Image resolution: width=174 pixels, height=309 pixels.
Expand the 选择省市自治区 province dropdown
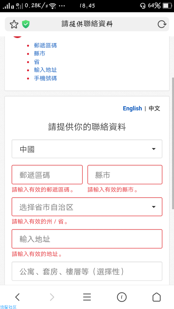tap(87, 207)
